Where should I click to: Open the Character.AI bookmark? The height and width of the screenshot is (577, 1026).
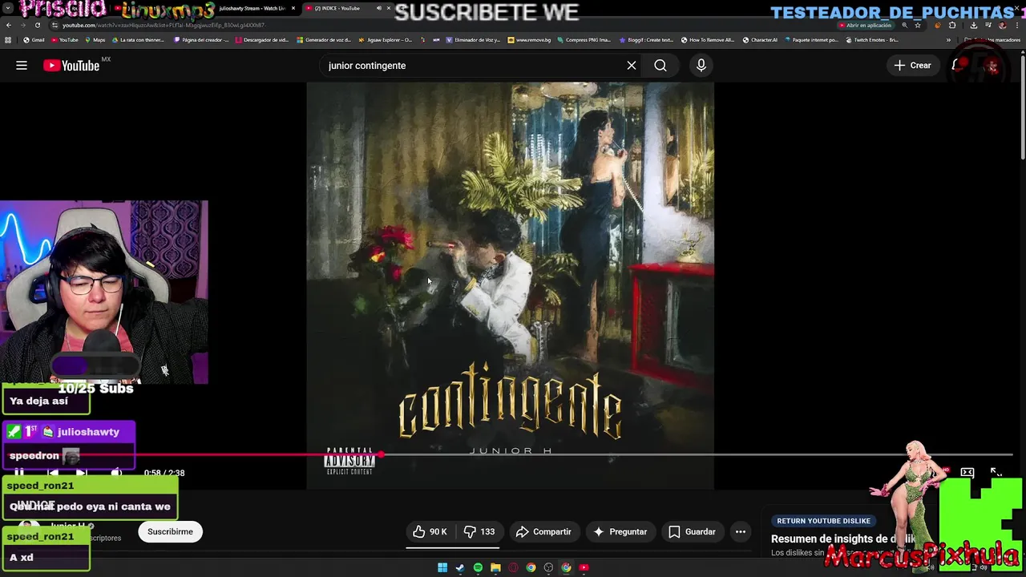(x=760, y=40)
